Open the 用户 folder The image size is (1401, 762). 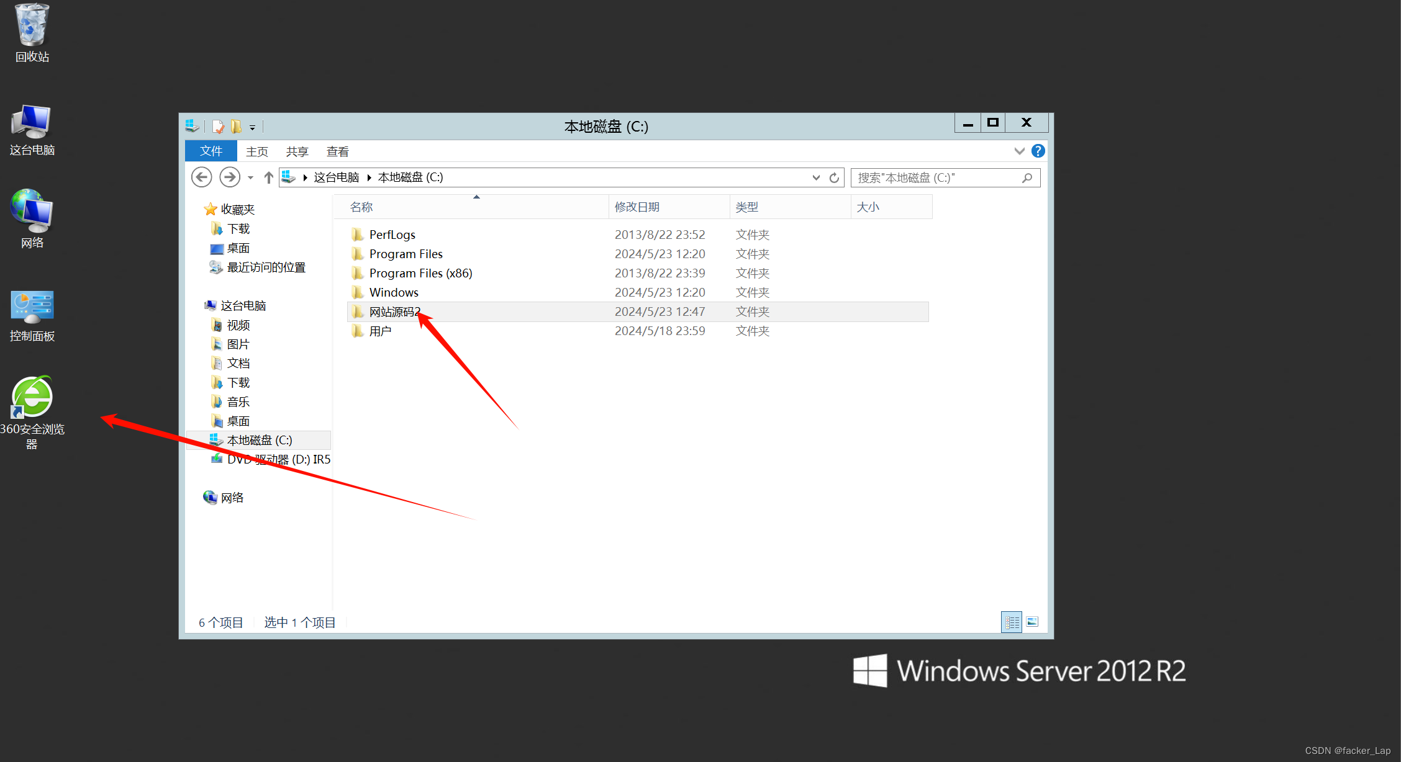click(379, 329)
